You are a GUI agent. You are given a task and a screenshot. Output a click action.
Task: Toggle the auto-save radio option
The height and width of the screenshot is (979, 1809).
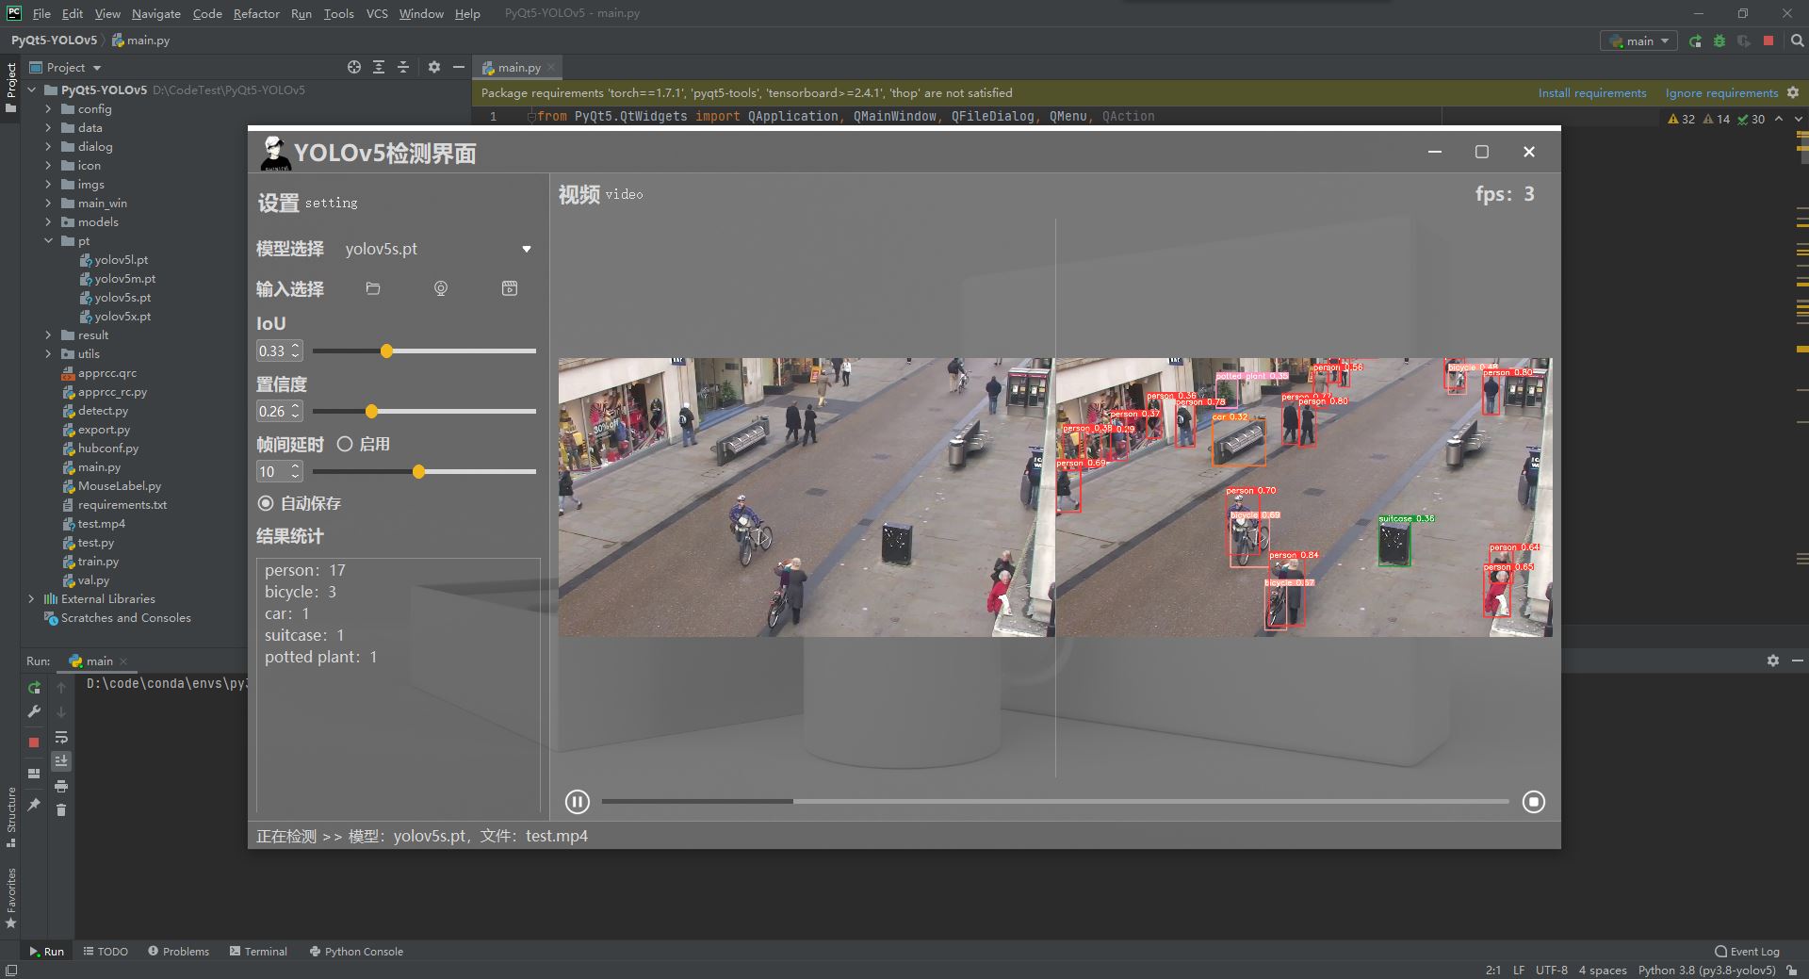click(x=266, y=503)
